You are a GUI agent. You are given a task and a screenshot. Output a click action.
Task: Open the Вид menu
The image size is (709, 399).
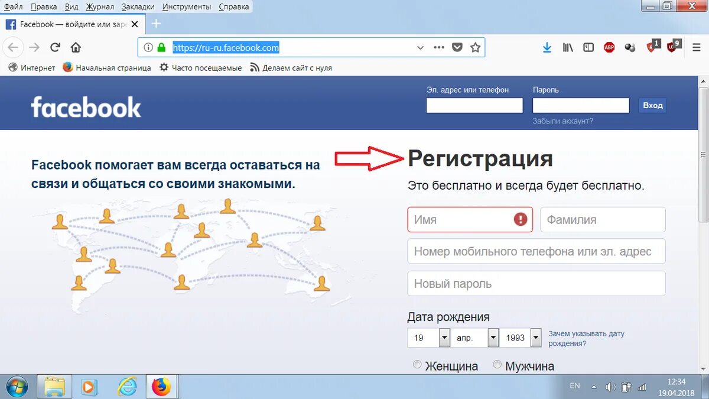click(x=71, y=7)
